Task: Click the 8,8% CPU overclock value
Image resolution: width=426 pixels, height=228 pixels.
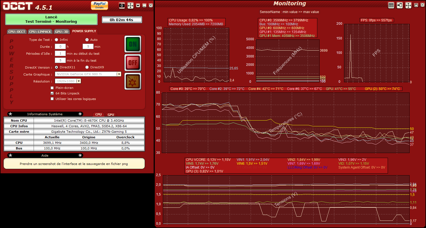Action: [126, 143]
